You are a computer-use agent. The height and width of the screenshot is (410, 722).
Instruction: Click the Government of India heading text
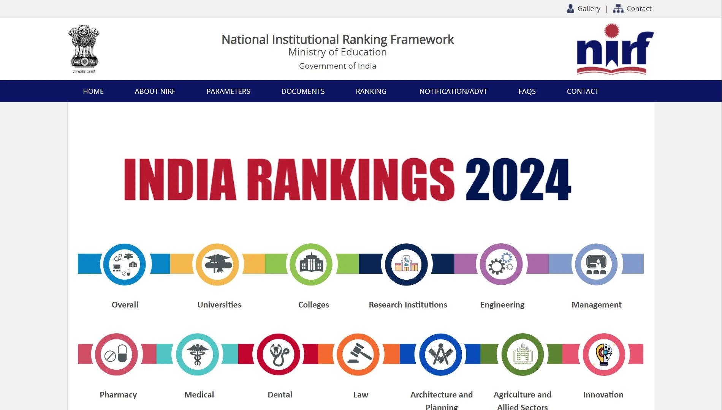pos(337,66)
